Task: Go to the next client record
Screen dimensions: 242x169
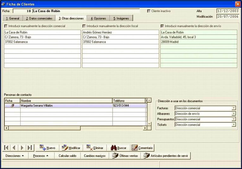Action: point(22,148)
